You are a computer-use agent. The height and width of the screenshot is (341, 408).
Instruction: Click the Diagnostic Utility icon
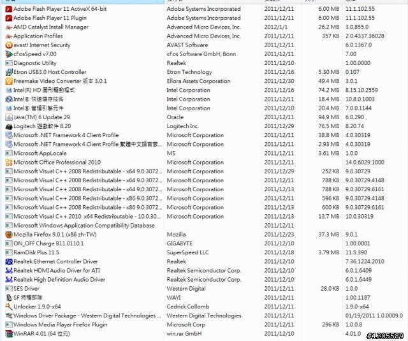tap(9, 63)
